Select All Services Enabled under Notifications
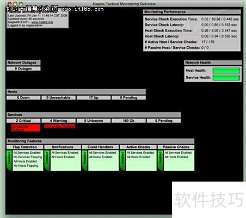 [65, 153]
